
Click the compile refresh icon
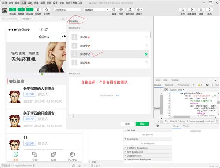tap(114, 10)
